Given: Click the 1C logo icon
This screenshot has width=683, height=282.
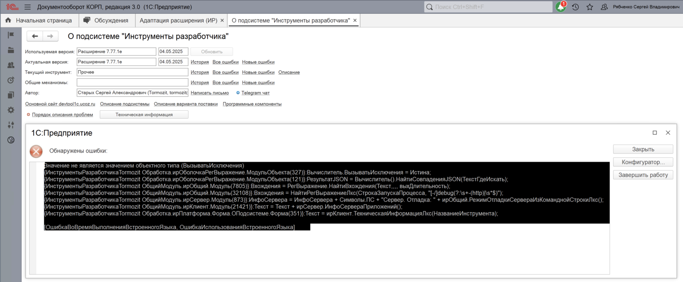Looking at the screenshot, I should (12, 7).
